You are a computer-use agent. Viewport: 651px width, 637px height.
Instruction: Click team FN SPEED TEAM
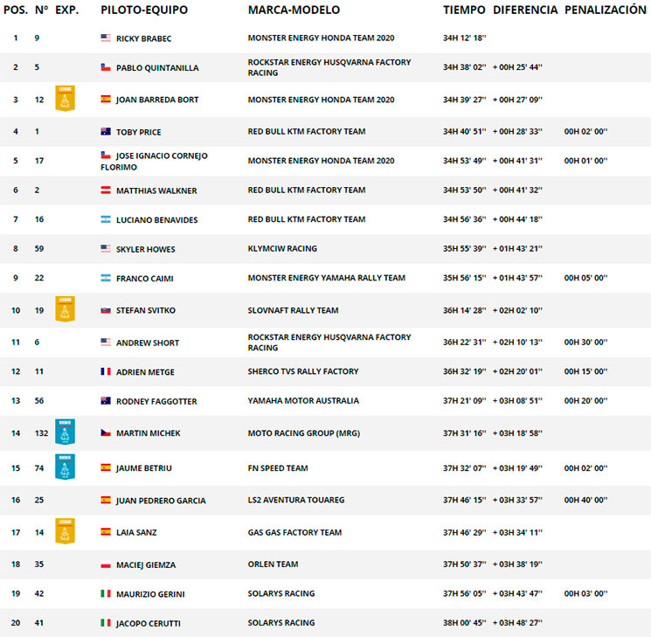point(278,468)
